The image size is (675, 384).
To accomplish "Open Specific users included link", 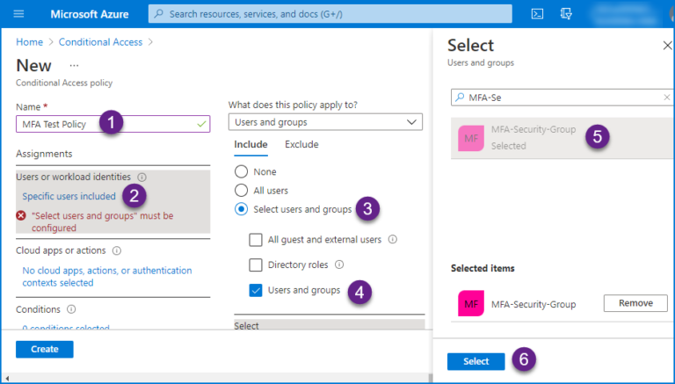I will click(69, 196).
